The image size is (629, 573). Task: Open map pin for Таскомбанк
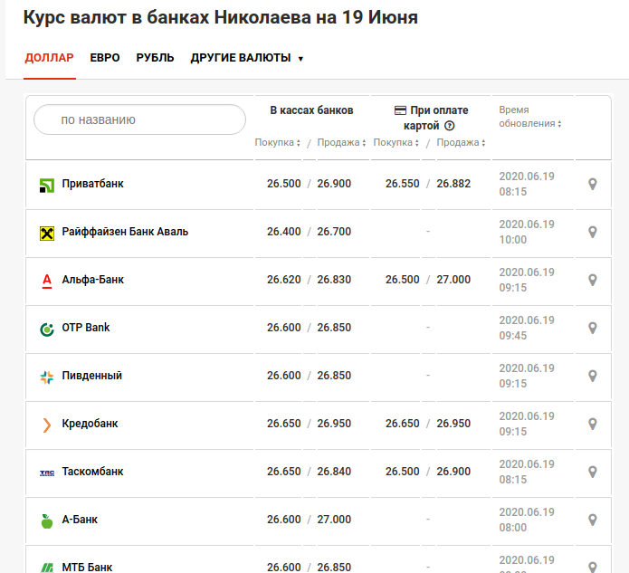pyautogui.click(x=593, y=472)
